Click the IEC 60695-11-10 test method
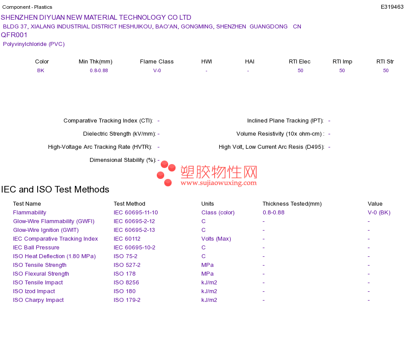The image size is (416, 350). [136, 212]
